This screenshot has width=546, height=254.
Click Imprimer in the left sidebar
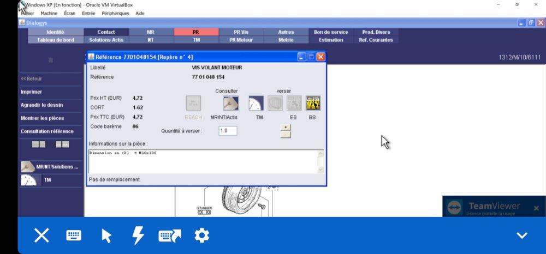point(32,92)
